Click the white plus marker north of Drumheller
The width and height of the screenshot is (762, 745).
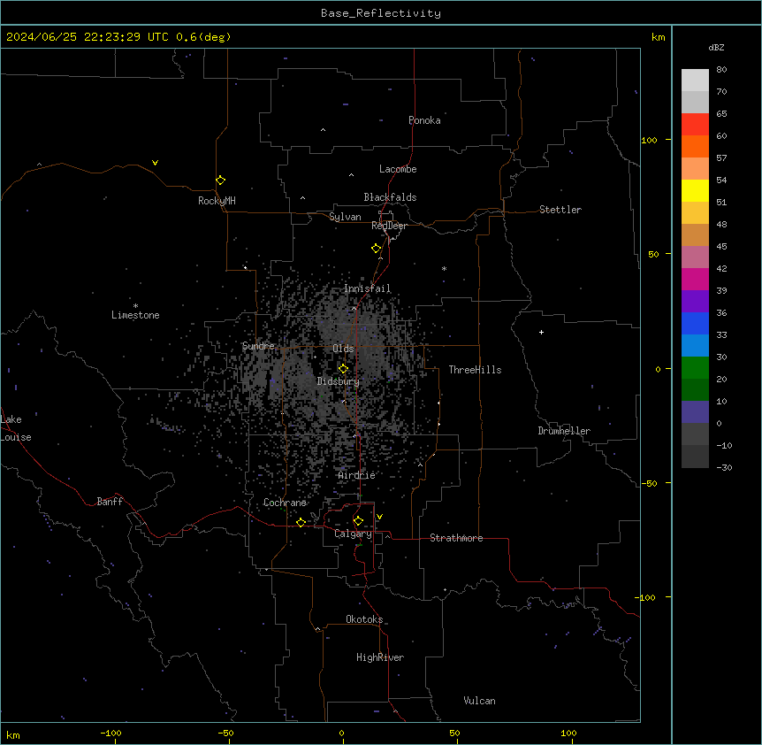tap(541, 332)
